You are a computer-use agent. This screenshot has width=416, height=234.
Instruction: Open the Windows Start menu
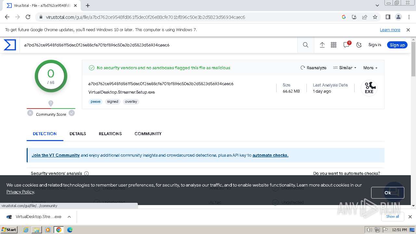[9, 229]
